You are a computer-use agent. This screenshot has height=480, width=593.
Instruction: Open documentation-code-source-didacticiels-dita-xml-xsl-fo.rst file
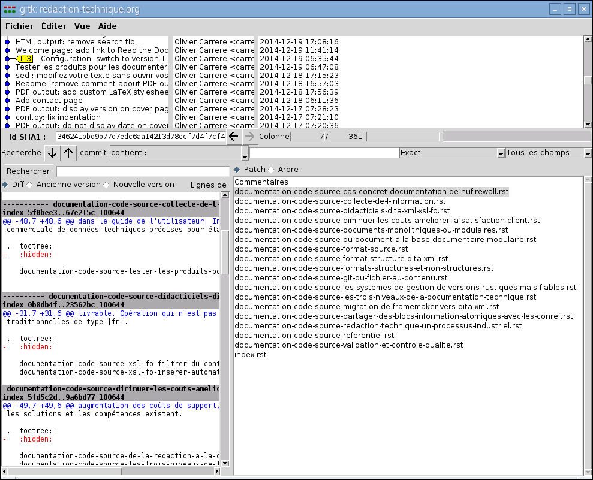[x=342, y=211]
